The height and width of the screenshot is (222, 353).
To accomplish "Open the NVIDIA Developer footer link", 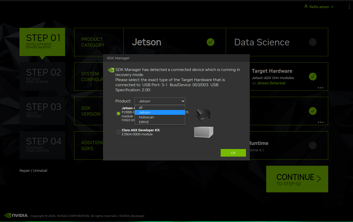I will (132, 216).
